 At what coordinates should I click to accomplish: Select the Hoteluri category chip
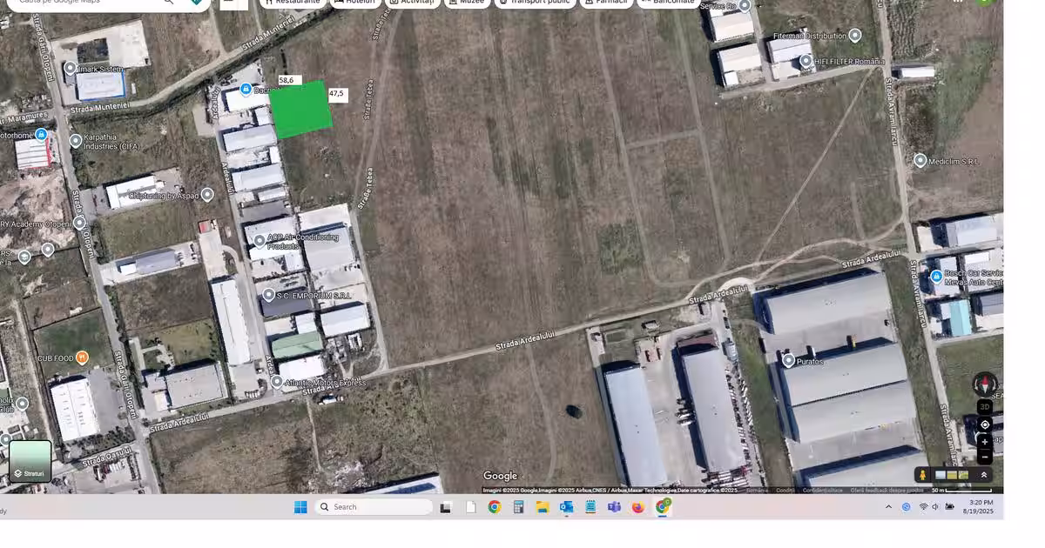[x=354, y=3]
